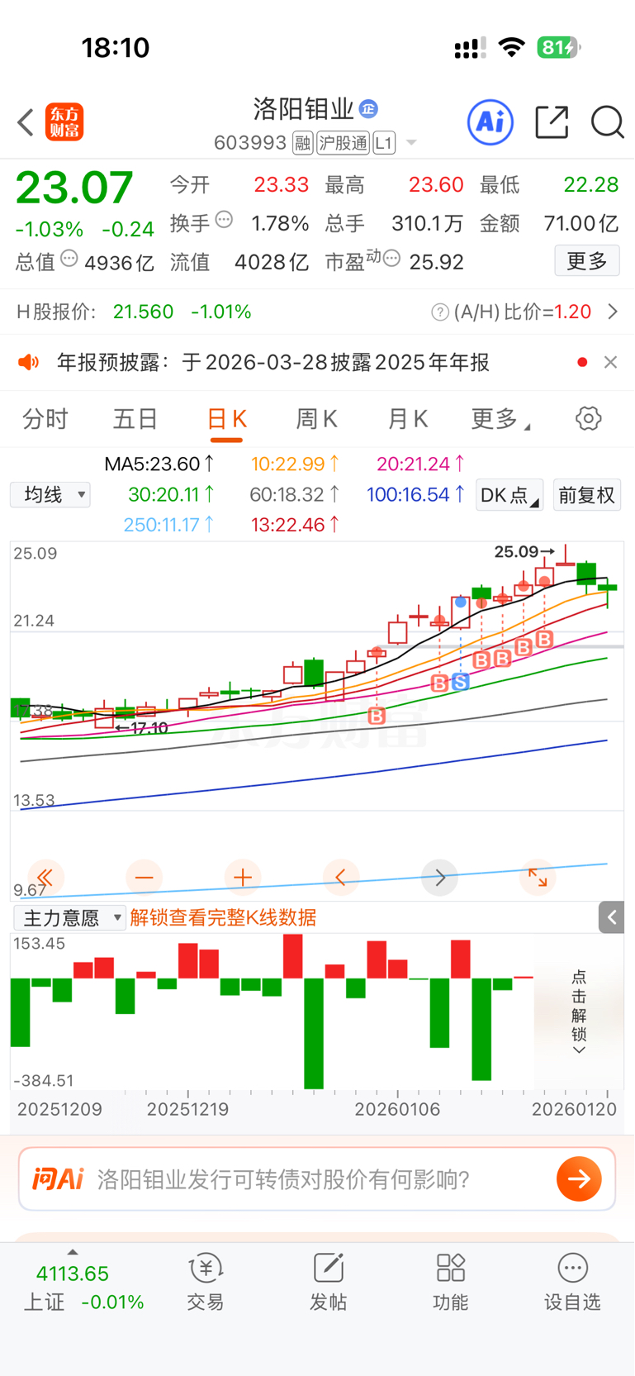Viewport: 635px width, 1376px height.
Task: Collapse side panel via gray arrow tab
Action: 612,917
